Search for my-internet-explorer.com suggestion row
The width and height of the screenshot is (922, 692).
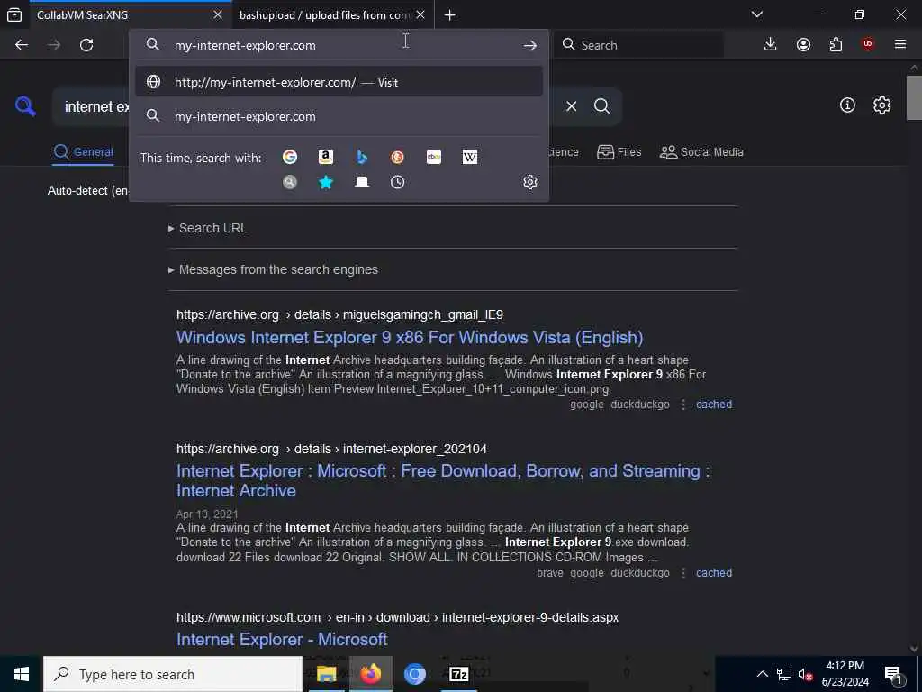[x=339, y=116]
